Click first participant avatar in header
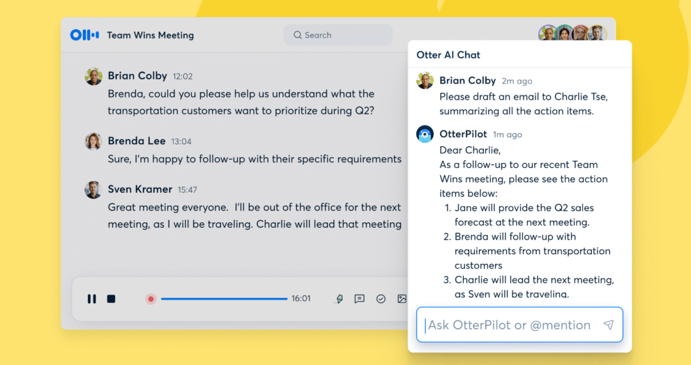Viewport: 691px width, 365px height. (548, 33)
